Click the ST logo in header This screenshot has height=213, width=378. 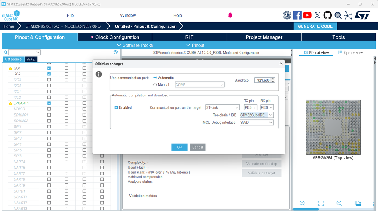(x=362, y=15)
